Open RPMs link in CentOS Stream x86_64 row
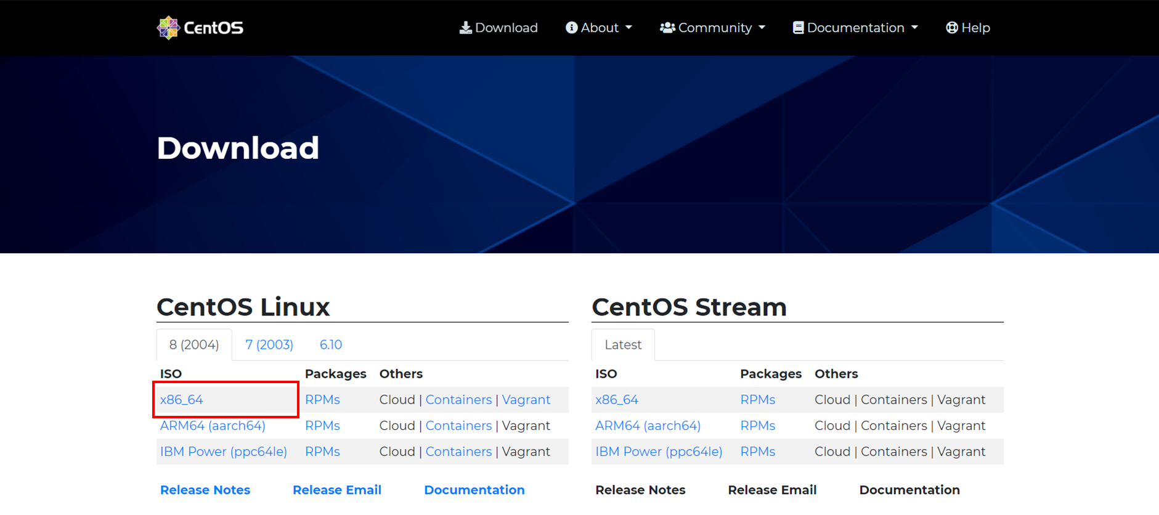Viewport: 1159px width, 515px height. 758,400
